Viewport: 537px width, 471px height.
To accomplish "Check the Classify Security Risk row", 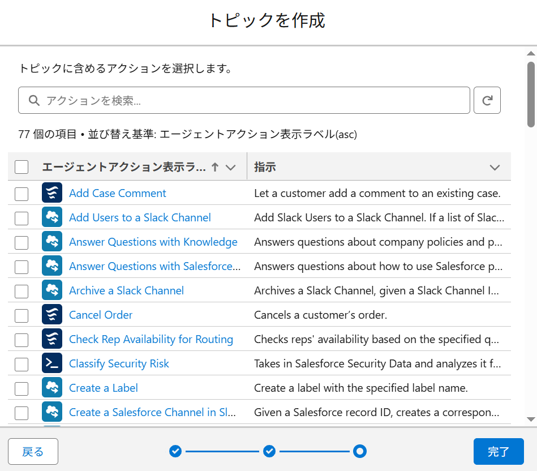I will [22, 364].
